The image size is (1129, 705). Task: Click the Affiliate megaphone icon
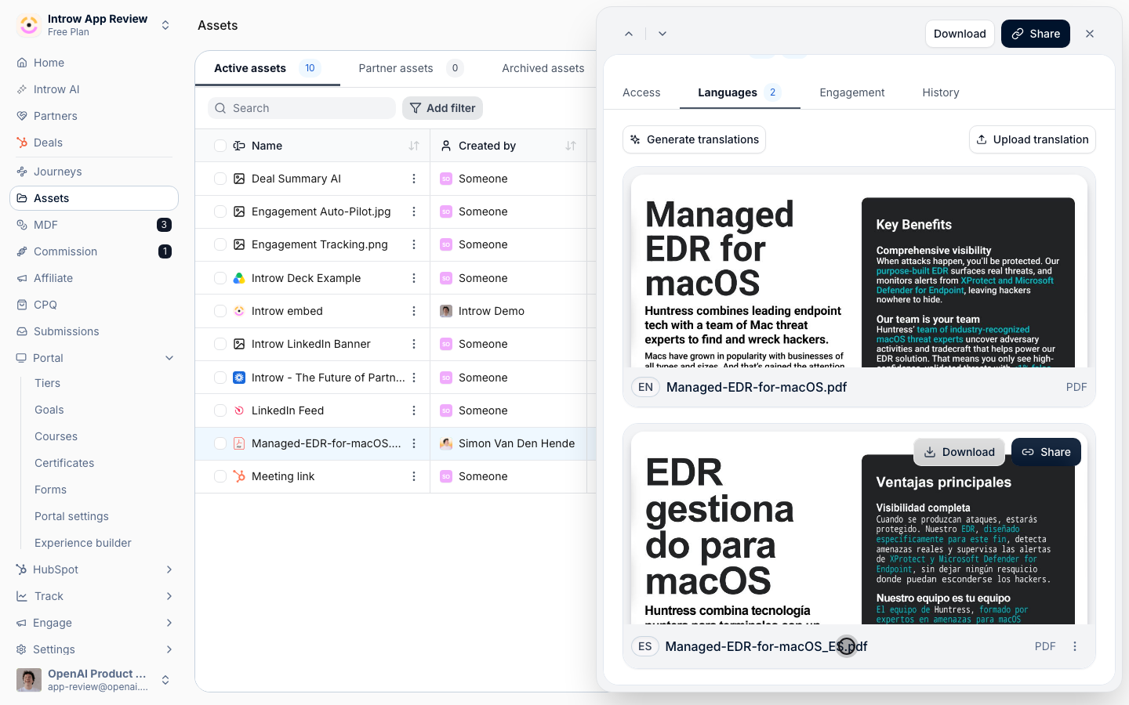[x=22, y=278]
